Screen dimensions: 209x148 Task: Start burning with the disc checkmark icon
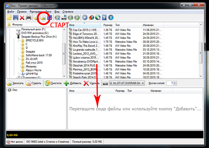coord(43,18)
